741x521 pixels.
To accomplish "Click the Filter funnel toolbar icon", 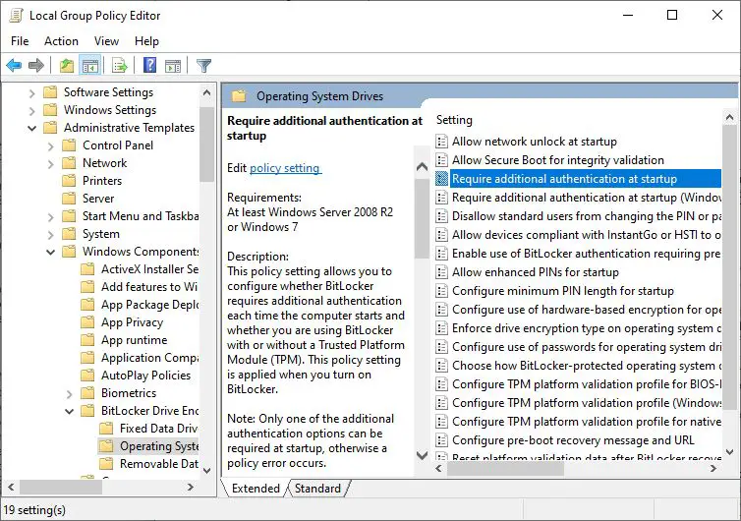I will click(x=203, y=65).
